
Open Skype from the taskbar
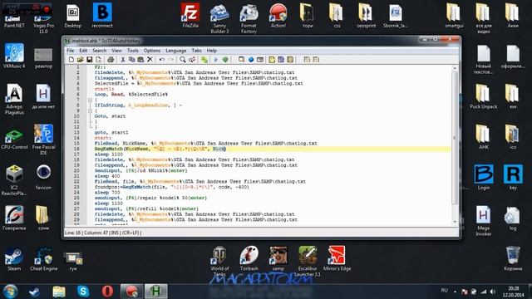click(x=83, y=292)
